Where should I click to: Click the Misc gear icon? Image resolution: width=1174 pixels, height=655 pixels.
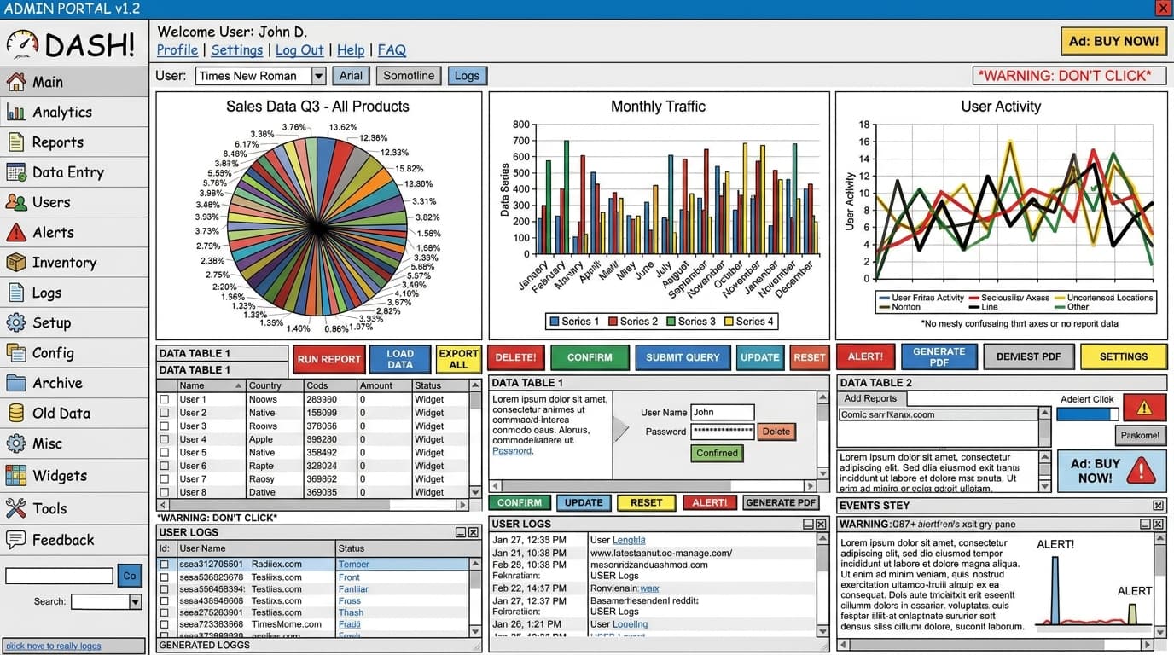(15, 443)
